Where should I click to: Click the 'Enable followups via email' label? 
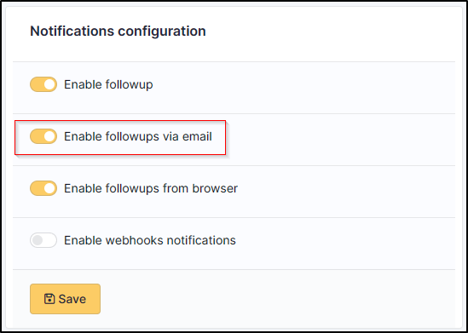138,136
